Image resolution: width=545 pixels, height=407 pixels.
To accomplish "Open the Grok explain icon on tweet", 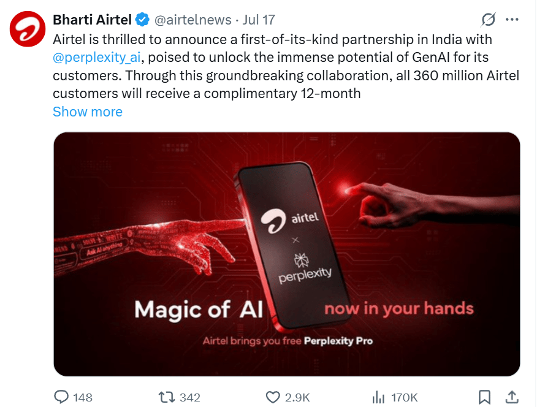I will pyautogui.click(x=489, y=20).
